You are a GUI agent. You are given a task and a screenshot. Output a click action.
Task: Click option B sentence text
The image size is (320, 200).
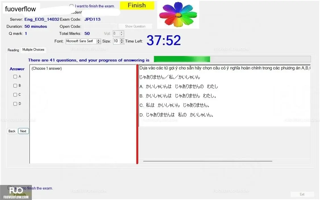point(178,96)
